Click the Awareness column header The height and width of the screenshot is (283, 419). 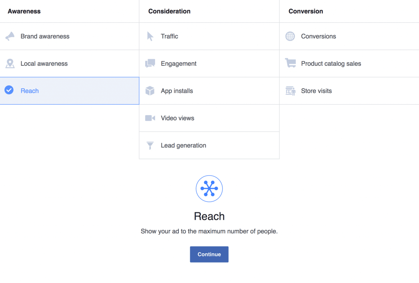[24, 11]
